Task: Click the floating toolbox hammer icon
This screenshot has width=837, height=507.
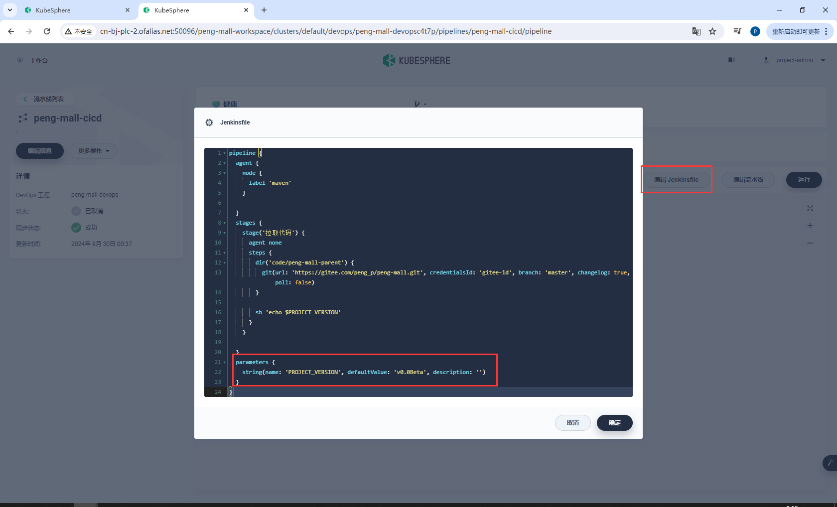Action: 830,463
